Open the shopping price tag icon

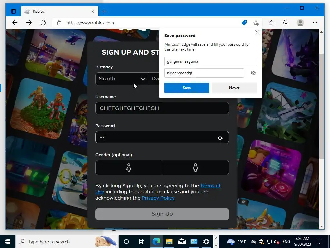[244, 23]
